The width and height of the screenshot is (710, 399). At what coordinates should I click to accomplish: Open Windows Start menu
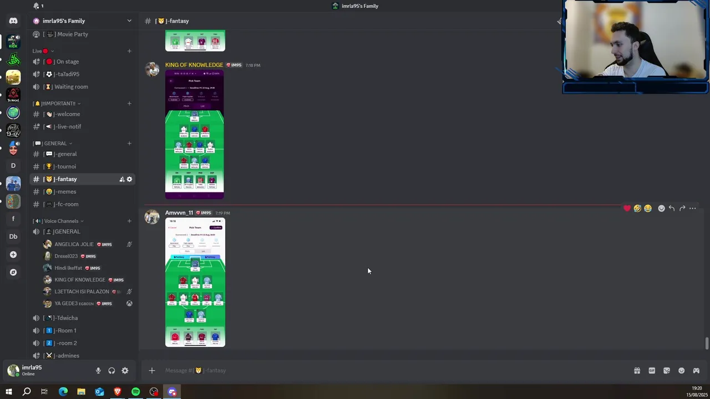9,392
